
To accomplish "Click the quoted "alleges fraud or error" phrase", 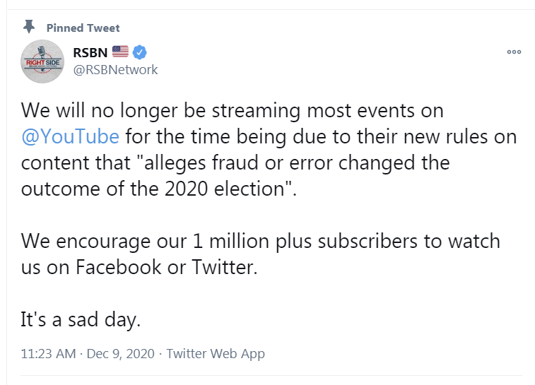I will (237, 162).
